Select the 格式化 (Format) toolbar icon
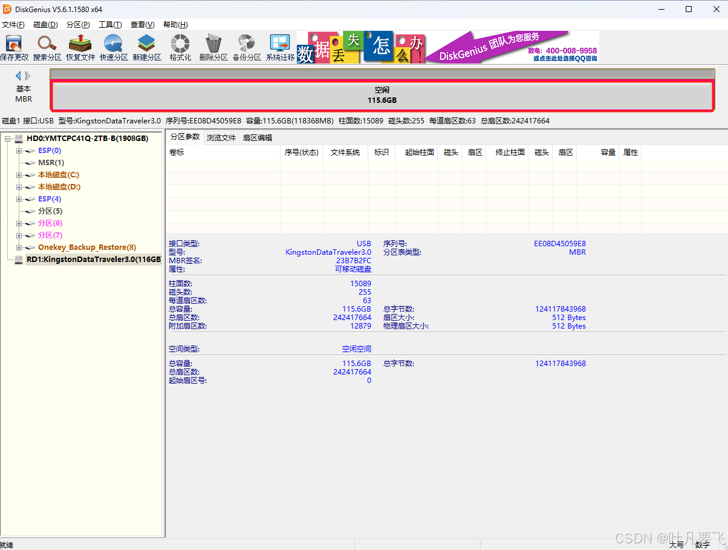 [x=180, y=48]
